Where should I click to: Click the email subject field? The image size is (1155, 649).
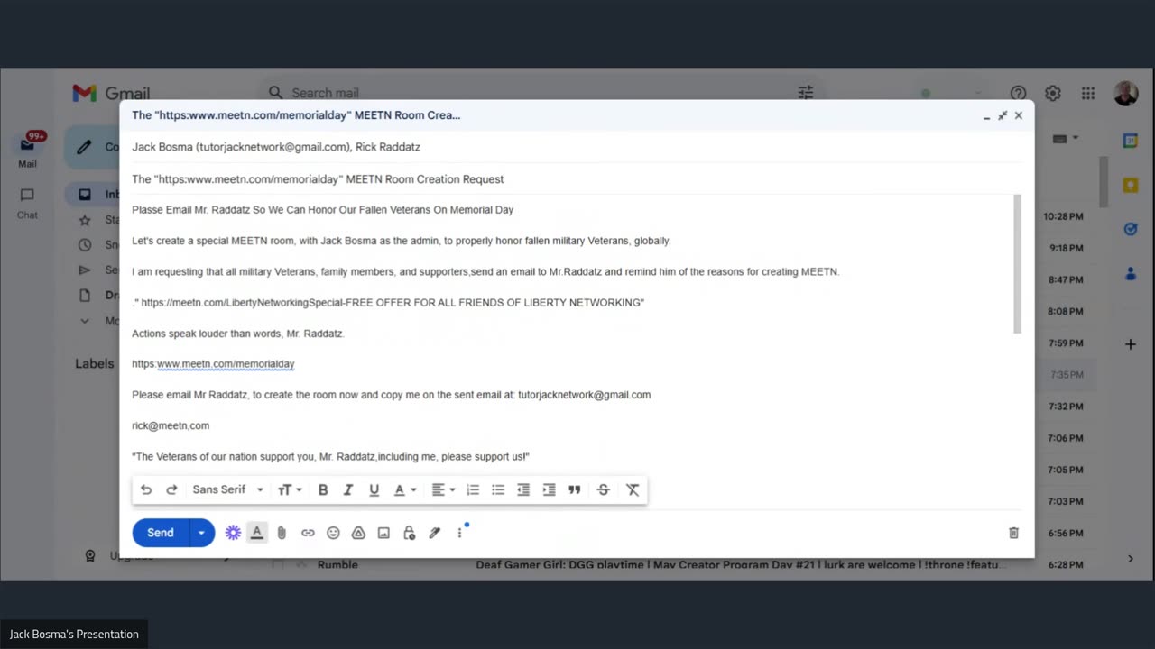click(x=576, y=179)
